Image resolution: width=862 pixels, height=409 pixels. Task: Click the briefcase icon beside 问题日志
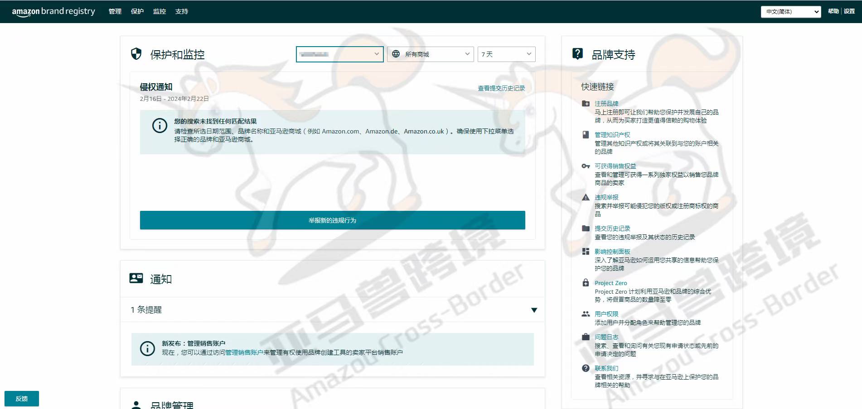tap(586, 337)
